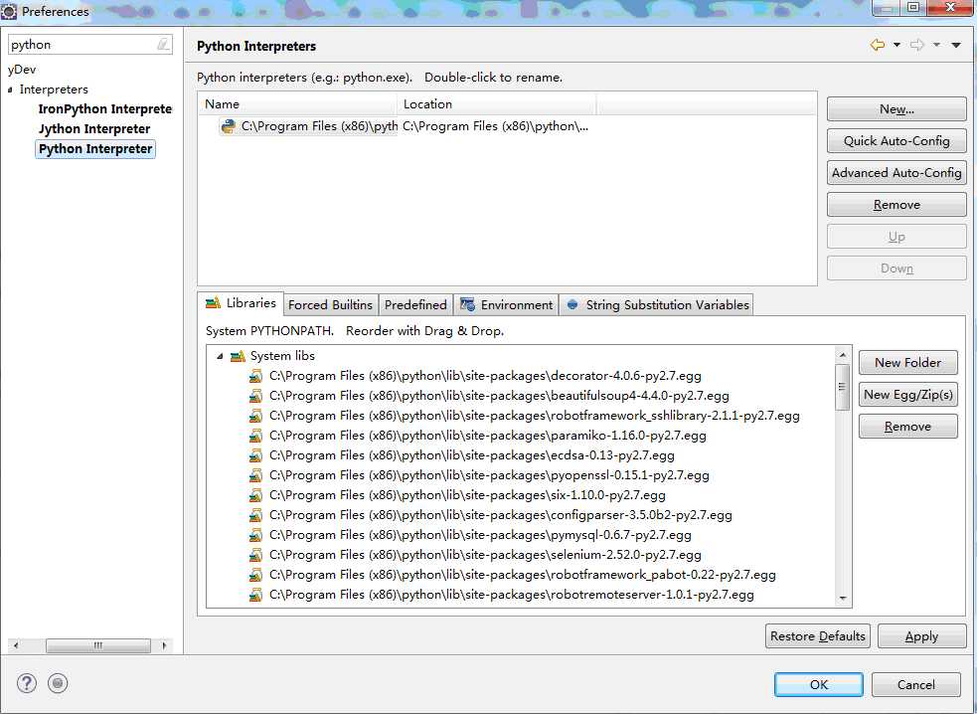The width and height of the screenshot is (977, 714).
Task: Switch to the Libraries tab
Action: coord(241,303)
